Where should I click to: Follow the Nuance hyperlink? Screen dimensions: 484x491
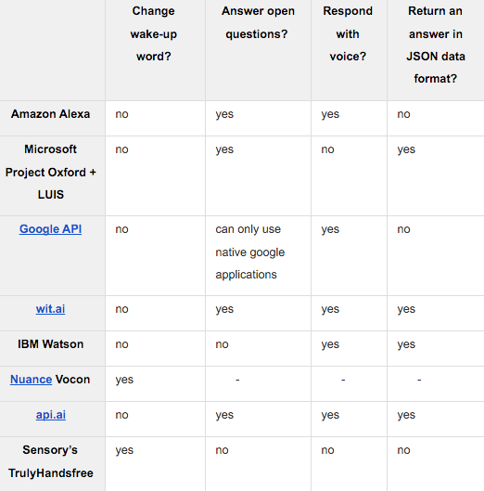pos(31,380)
